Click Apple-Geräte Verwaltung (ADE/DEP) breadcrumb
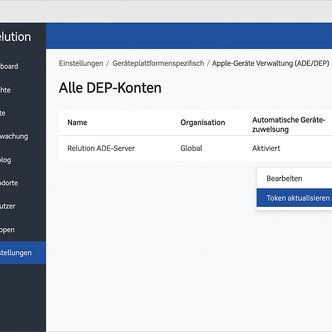Screen dimensions: 332x332 (x=270, y=63)
